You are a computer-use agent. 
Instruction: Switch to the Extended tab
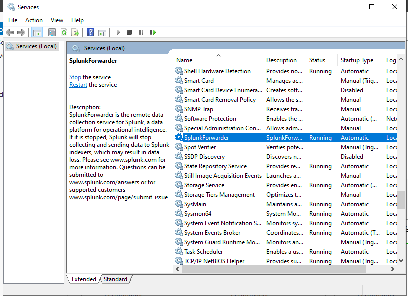[x=84, y=279]
